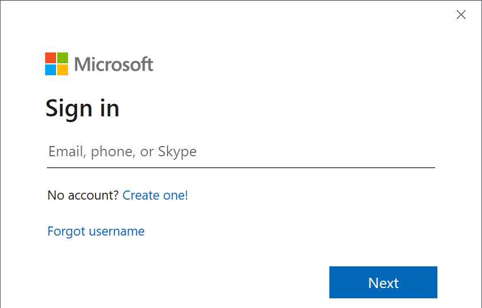Proceed to the next sign-in step
Image resolution: width=482 pixels, height=308 pixels.
(383, 282)
